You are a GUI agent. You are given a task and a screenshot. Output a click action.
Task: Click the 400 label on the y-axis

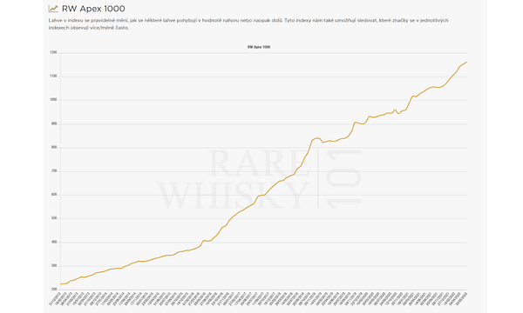pos(54,243)
